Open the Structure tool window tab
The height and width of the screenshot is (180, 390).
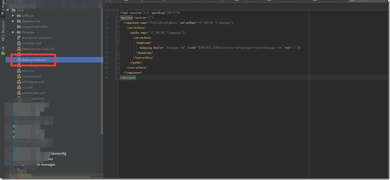pyautogui.click(x=3, y=31)
